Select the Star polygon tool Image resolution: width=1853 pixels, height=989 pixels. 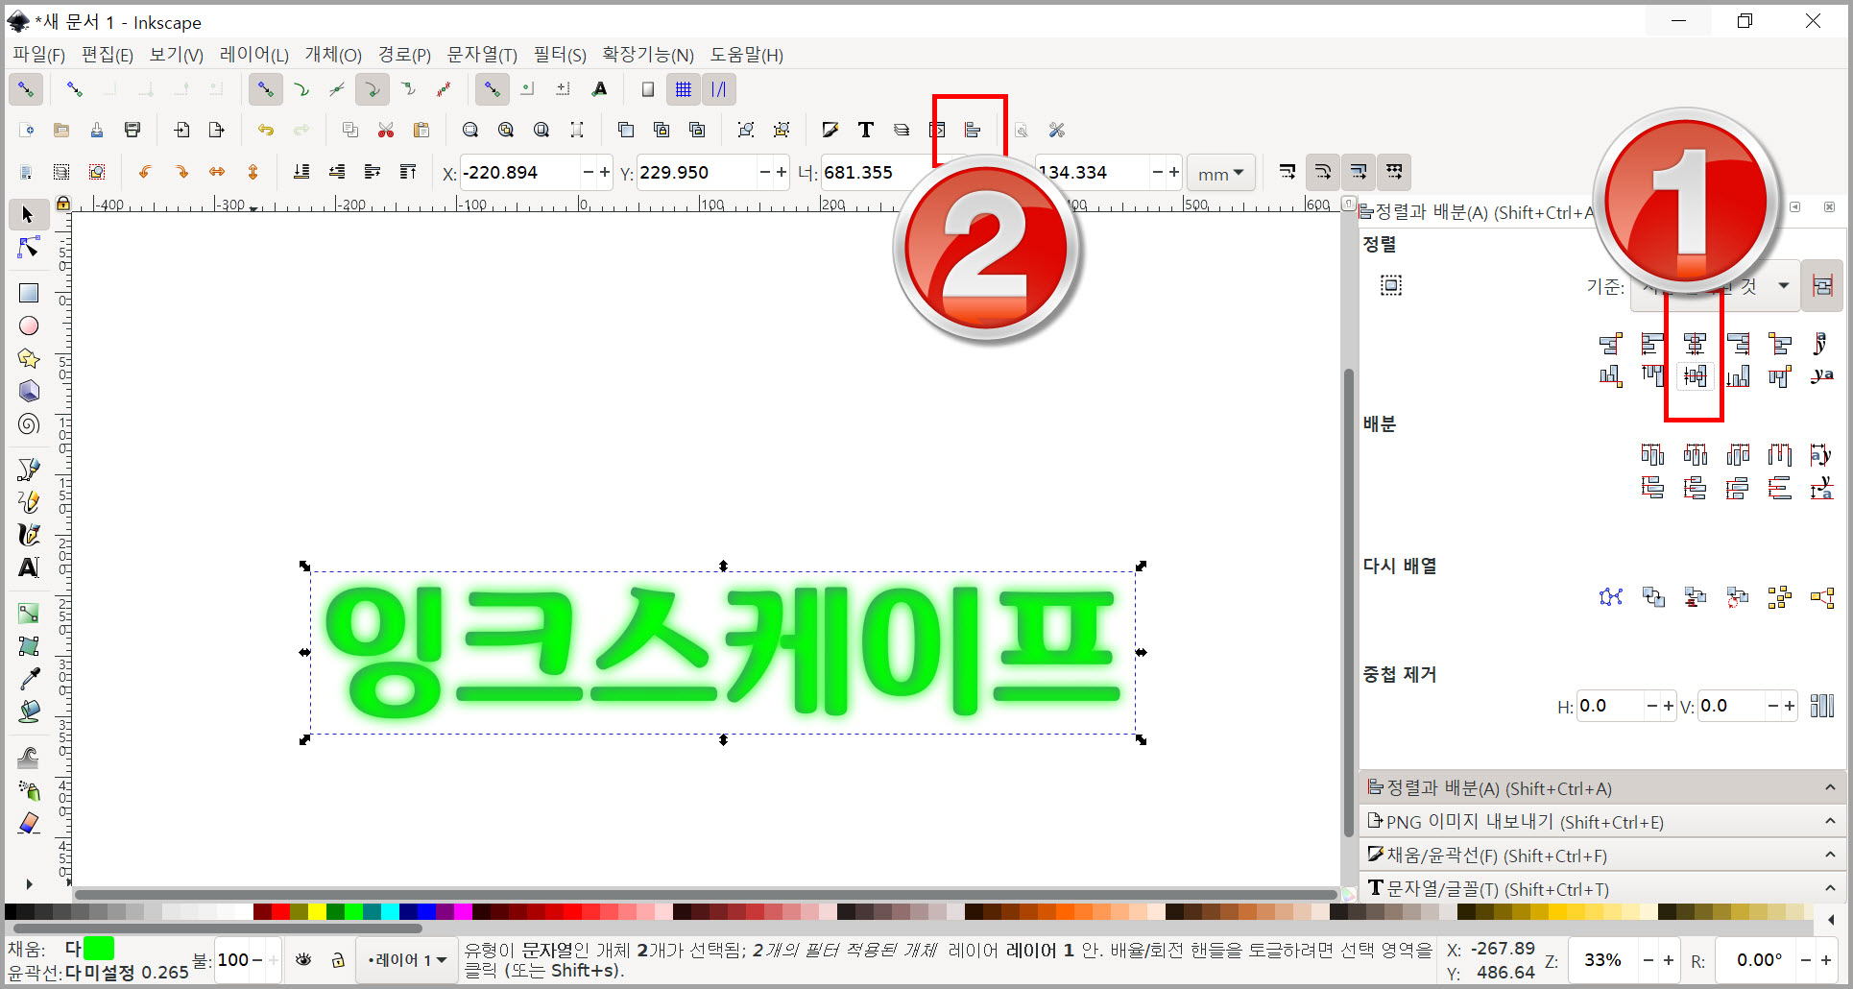(29, 358)
